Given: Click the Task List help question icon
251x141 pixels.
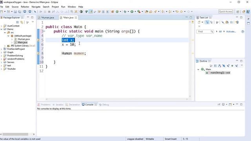Looking at the screenshot, I should click(x=243, y=31).
